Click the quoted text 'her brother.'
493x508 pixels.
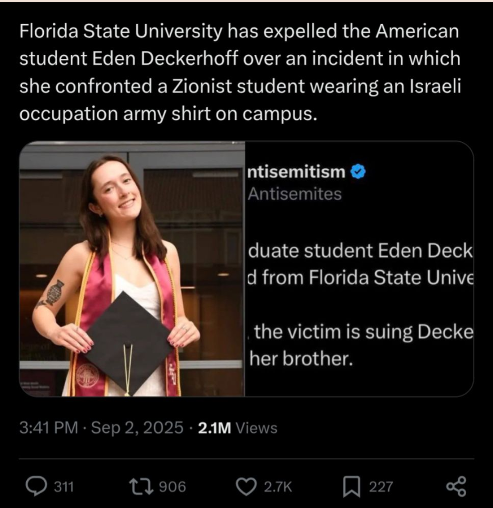coord(301,359)
